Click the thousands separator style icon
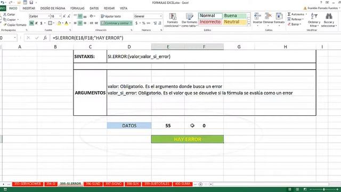The image size is (341, 192). coord(149,23)
